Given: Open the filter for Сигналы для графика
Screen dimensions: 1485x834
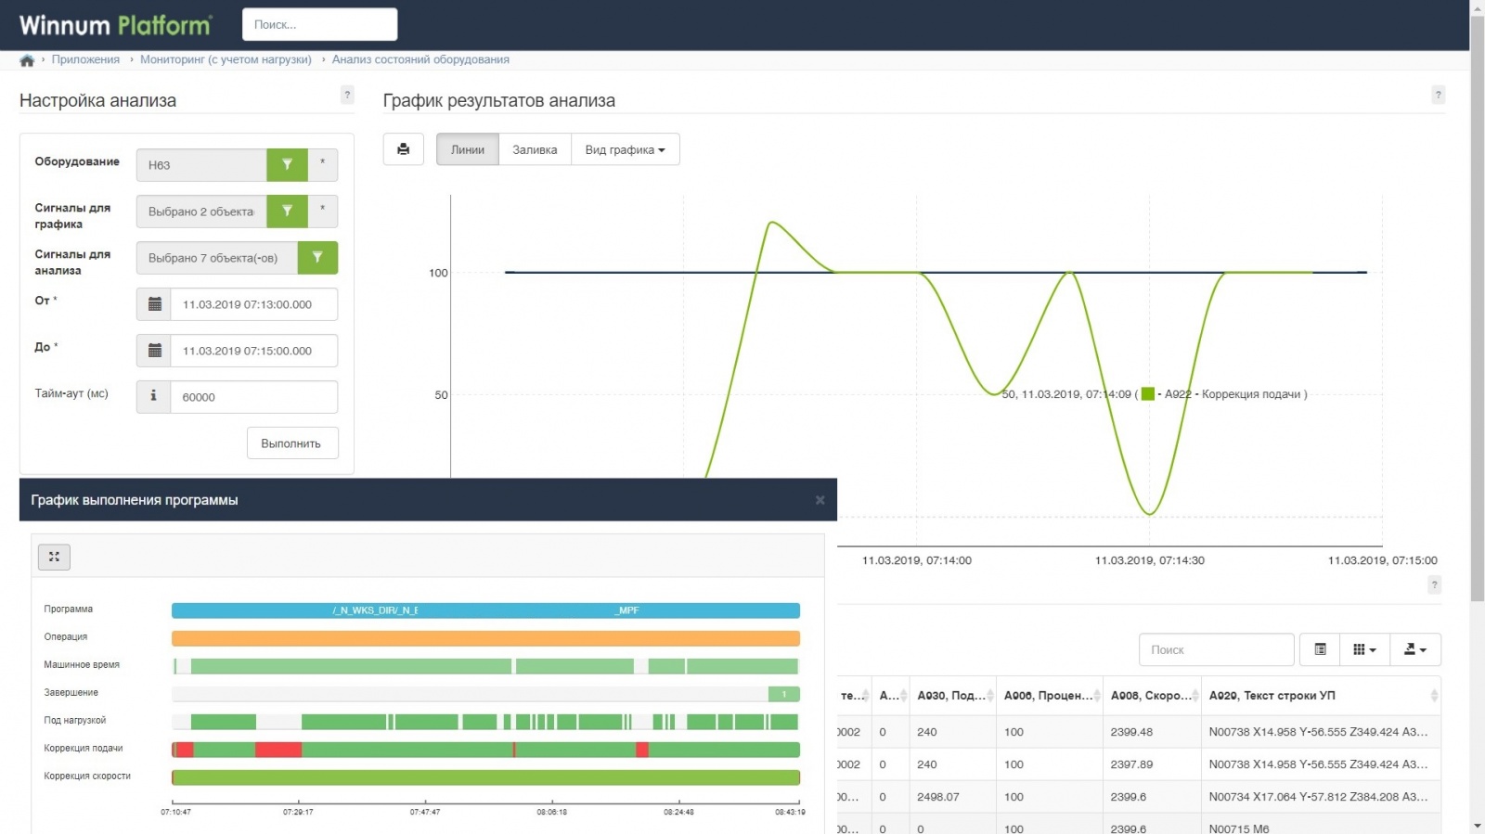Looking at the screenshot, I should coord(287,212).
